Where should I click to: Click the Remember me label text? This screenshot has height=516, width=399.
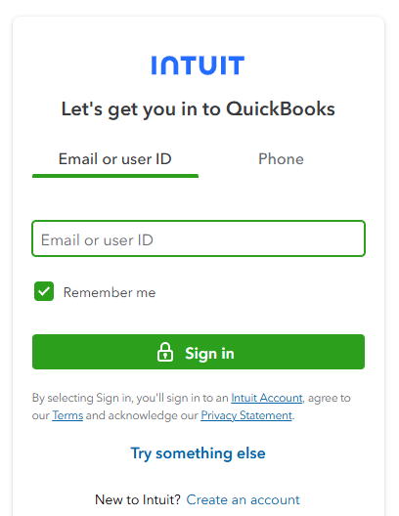coord(110,292)
